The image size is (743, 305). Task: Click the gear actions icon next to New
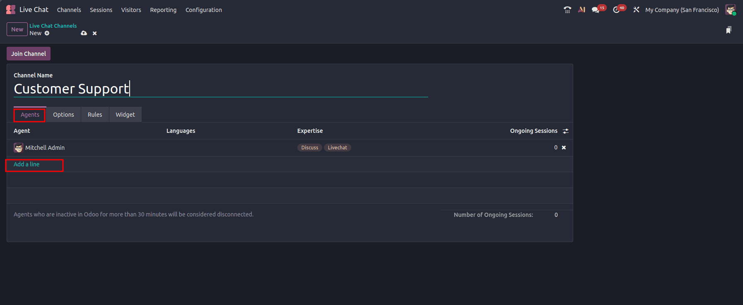47,33
